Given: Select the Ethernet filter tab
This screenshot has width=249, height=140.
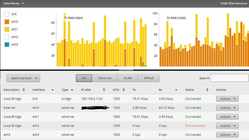Looking at the screenshot, I should click(105, 78).
